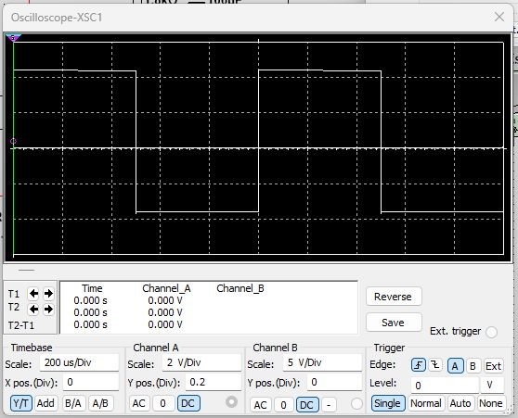Open Trigger Level unit V field
Screen dimensions: 518x418
[492, 385]
